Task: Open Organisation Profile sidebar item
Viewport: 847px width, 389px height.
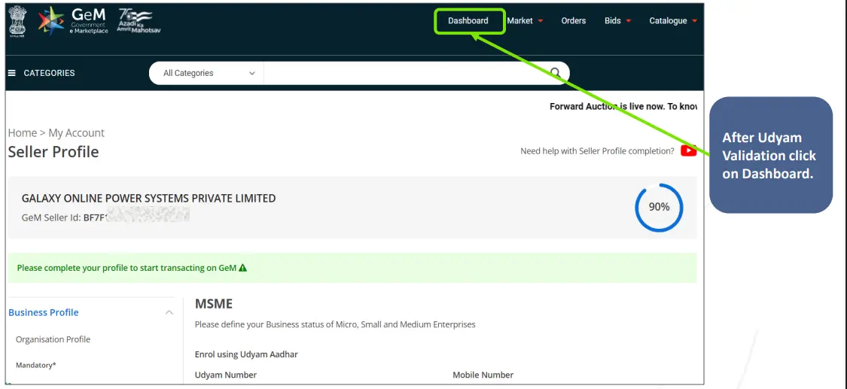Action: (53, 339)
